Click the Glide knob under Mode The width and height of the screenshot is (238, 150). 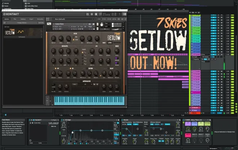pyautogui.click(x=117, y=51)
